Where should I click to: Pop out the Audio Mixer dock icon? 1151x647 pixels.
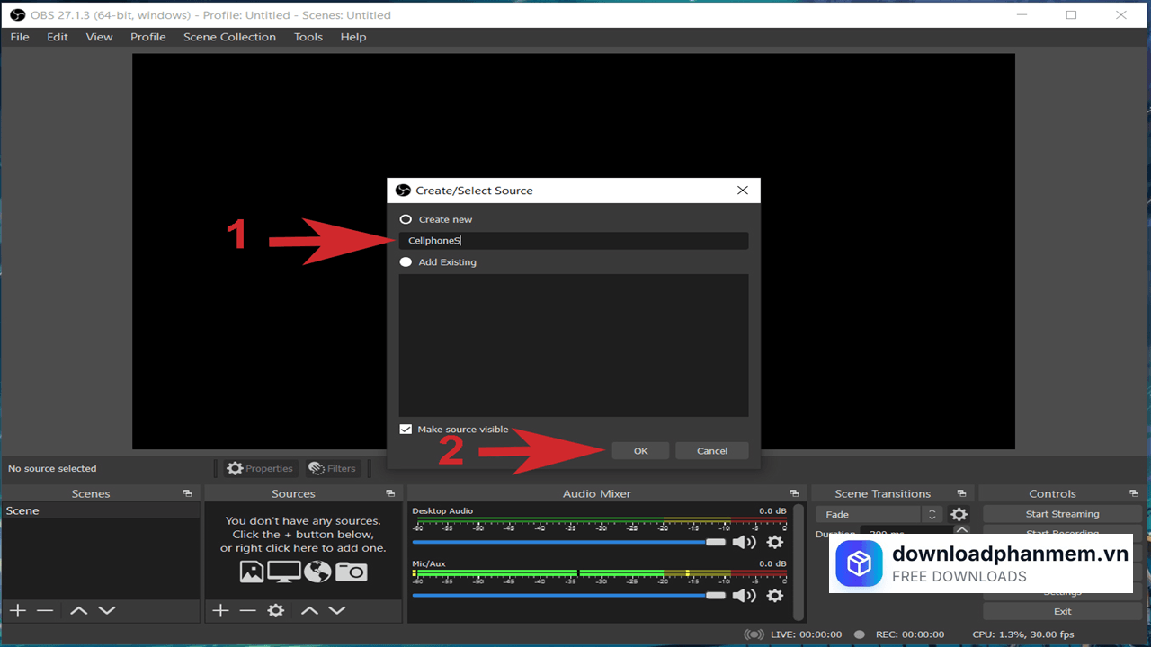(794, 493)
